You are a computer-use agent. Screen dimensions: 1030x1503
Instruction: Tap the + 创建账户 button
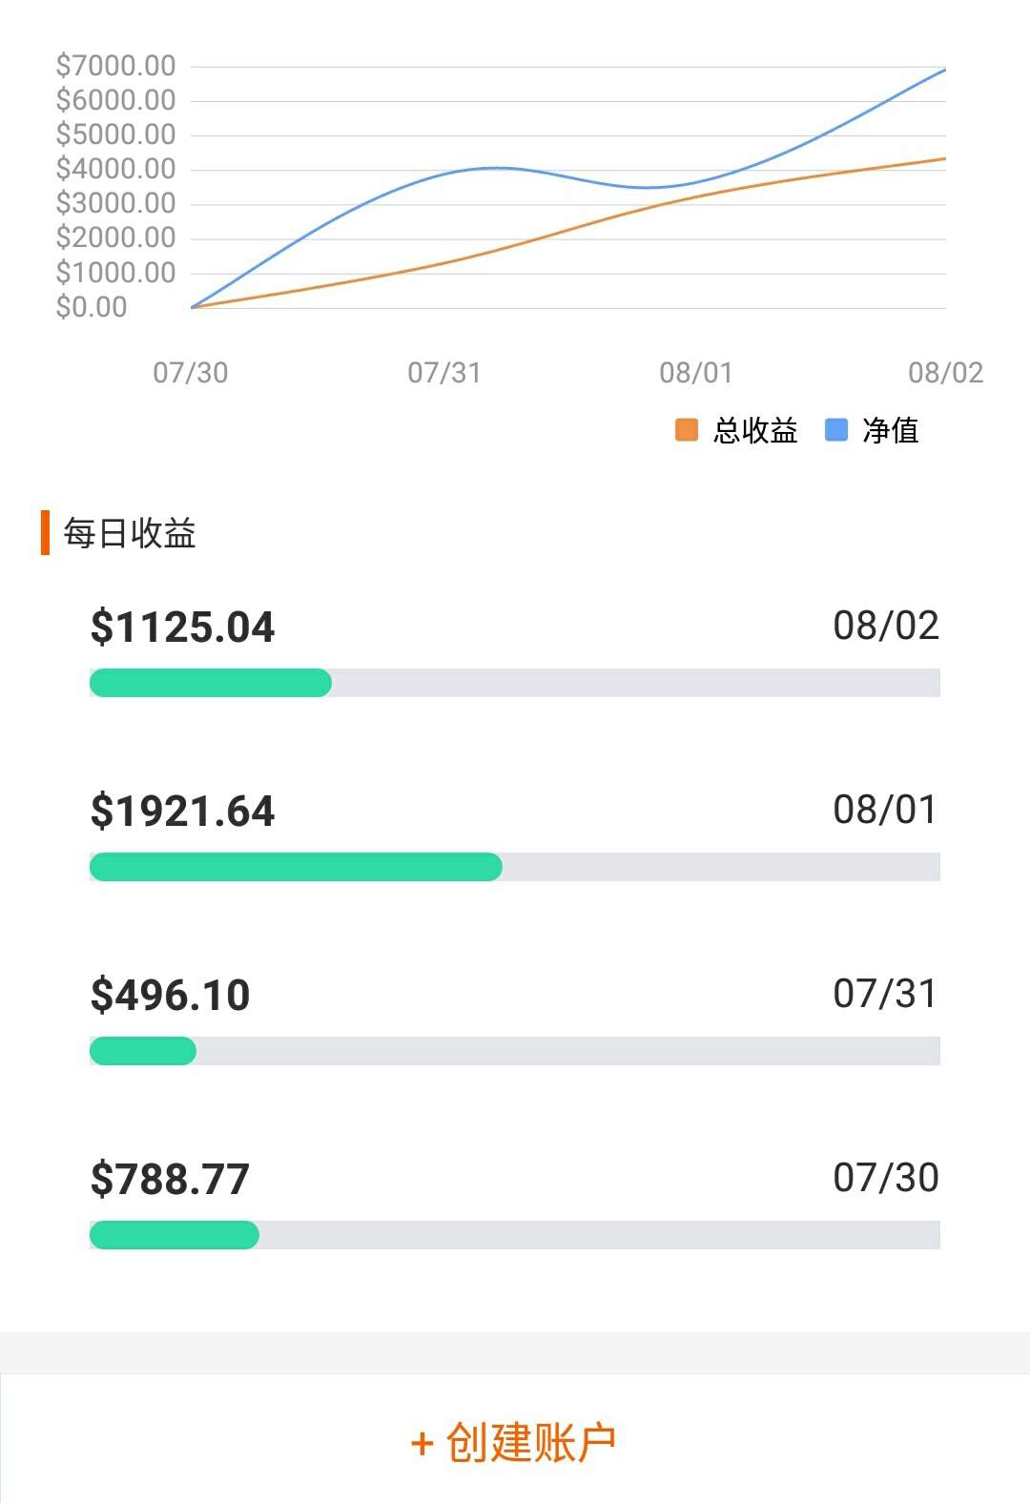[515, 1441]
